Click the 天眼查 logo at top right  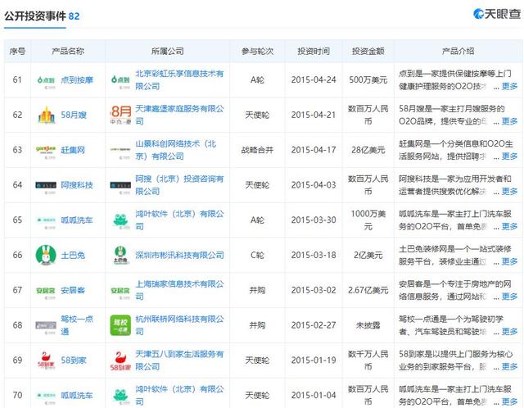click(x=496, y=15)
